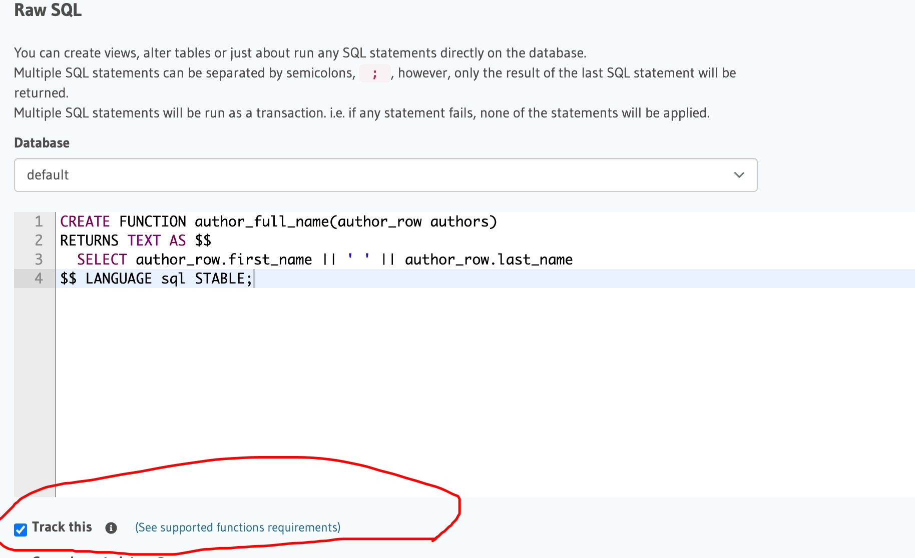Viewport: 915px width, 558px height.
Task: Click author_row.first_name in the SQL code
Action: click(x=223, y=259)
